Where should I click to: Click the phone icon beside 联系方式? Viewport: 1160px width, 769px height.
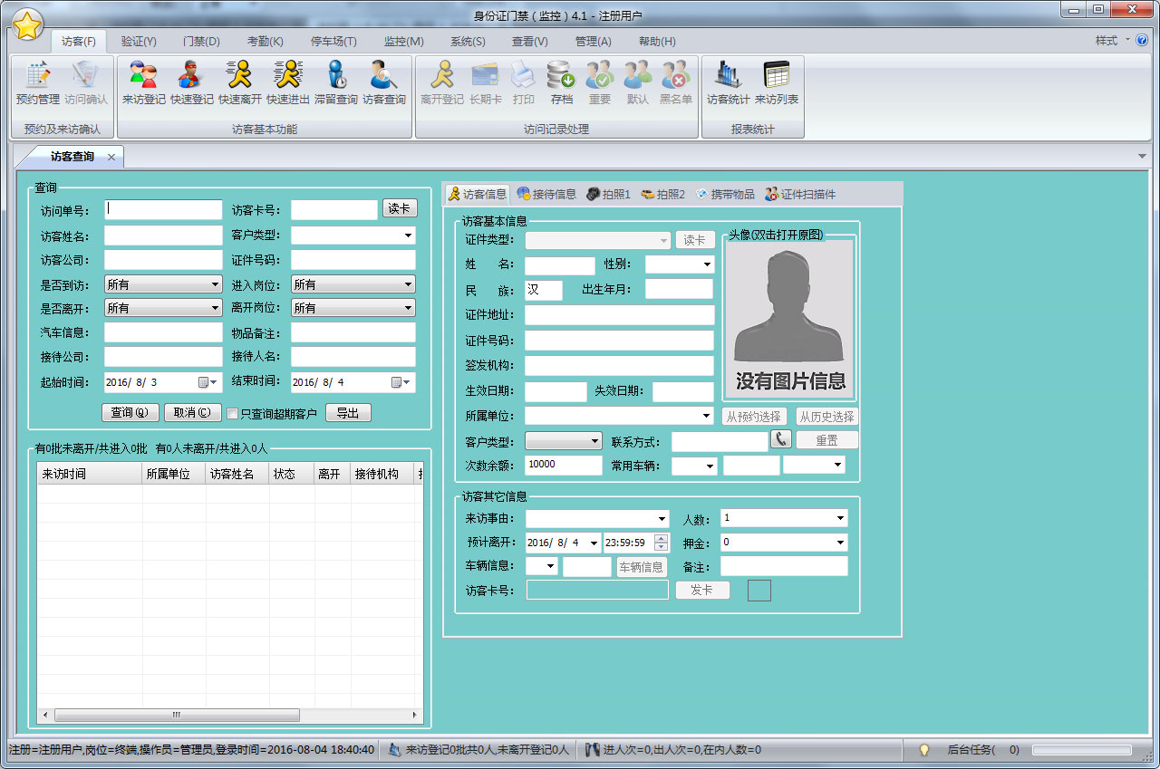[x=780, y=439]
